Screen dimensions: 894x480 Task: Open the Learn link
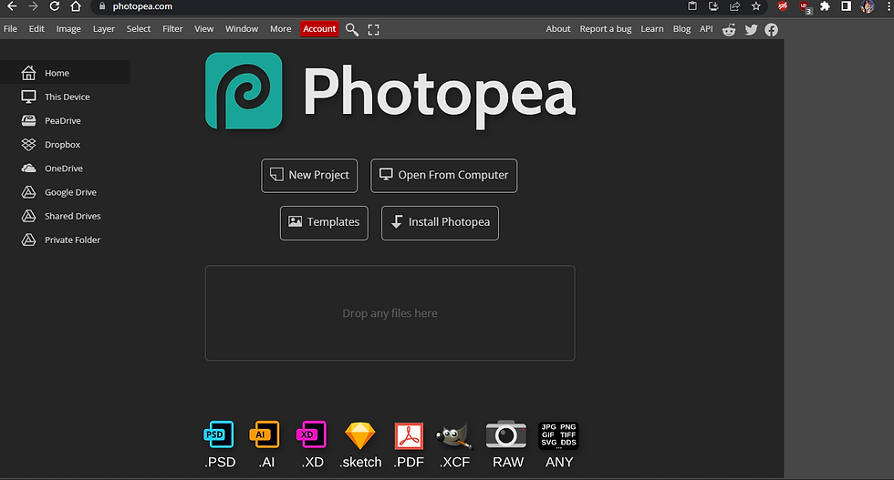point(651,29)
